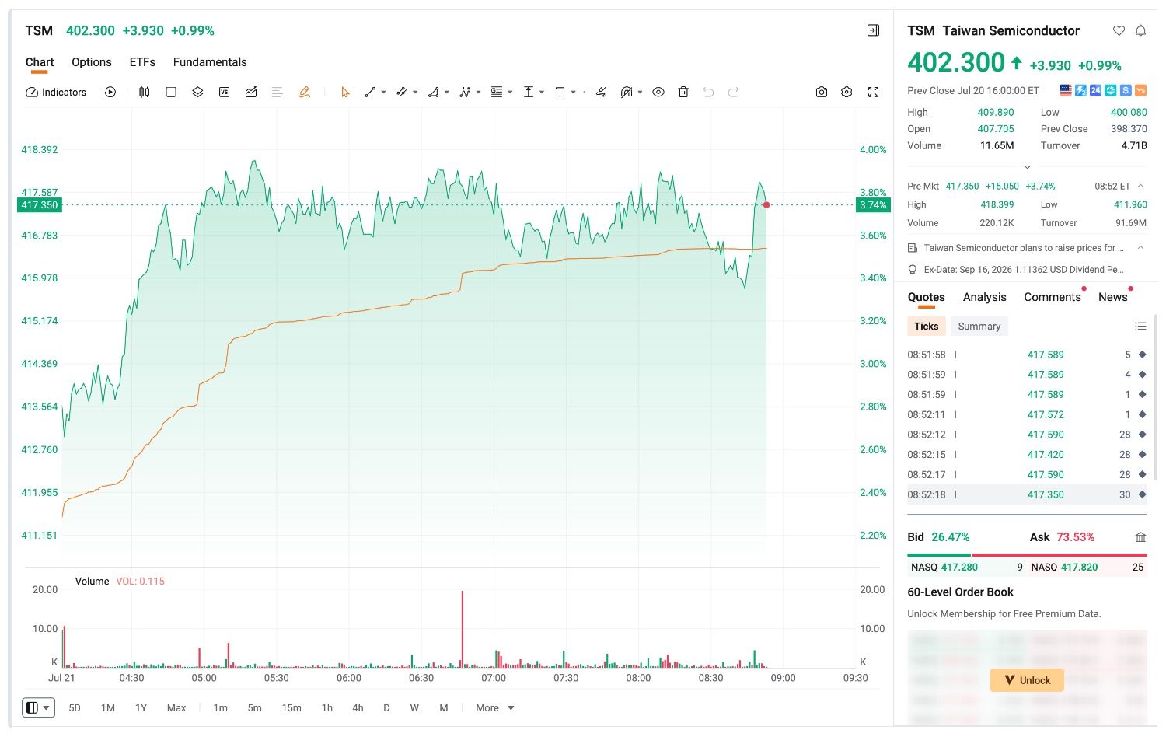Open the Analysis tab

[x=984, y=297]
